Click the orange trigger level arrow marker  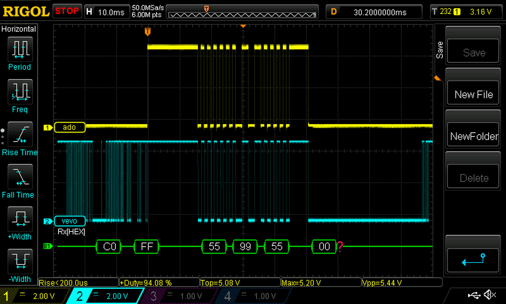point(437,78)
